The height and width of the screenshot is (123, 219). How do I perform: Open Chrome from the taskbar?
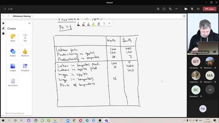74,120
